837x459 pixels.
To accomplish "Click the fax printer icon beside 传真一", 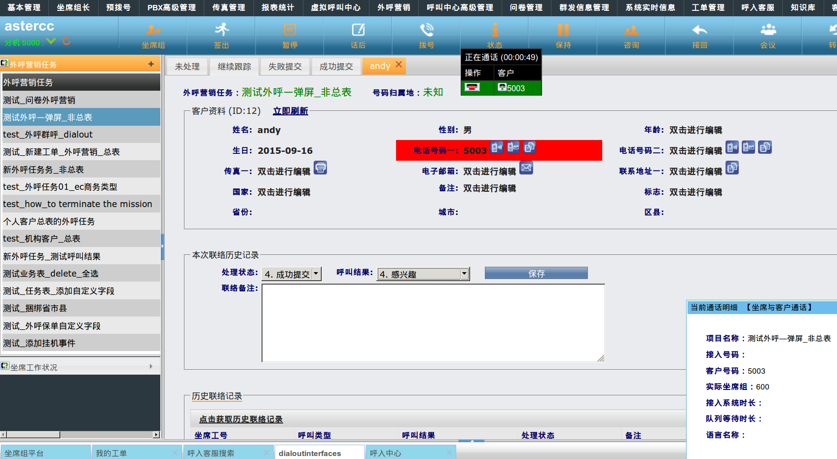I will [321, 168].
